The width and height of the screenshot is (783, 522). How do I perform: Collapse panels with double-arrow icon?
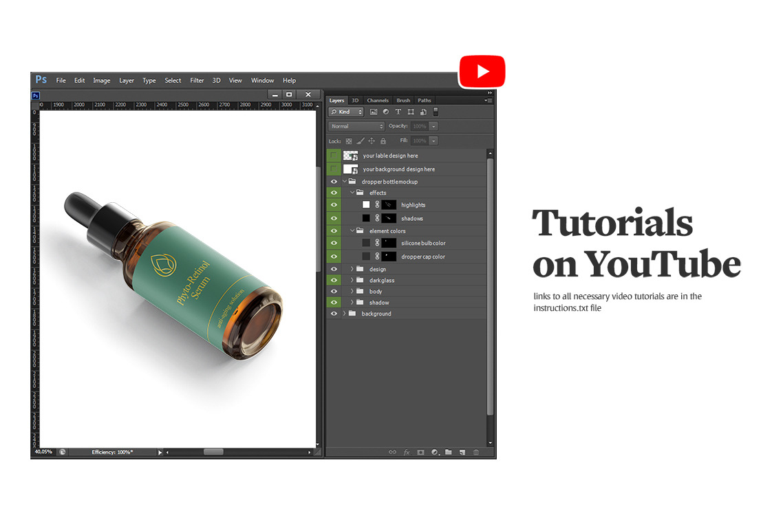click(490, 93)
